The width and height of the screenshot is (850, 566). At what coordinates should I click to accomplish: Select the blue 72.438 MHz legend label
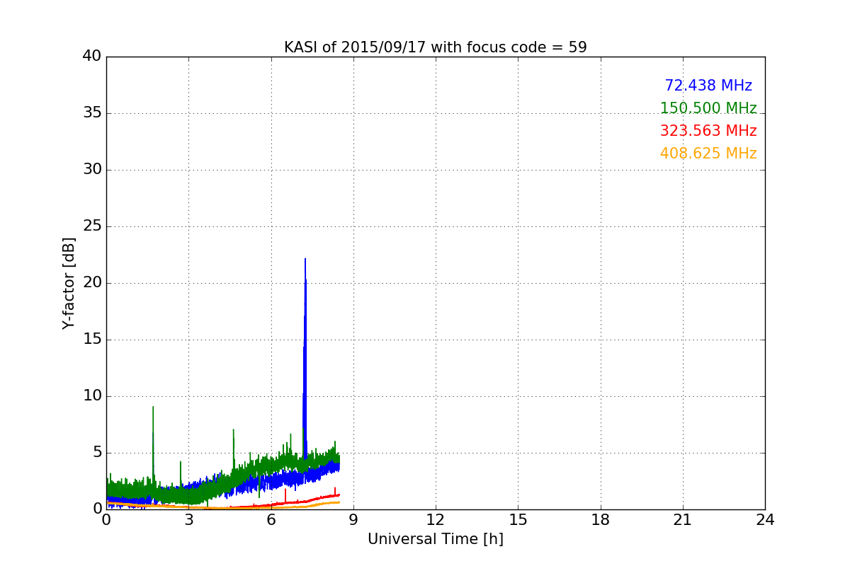click(708, 86)
